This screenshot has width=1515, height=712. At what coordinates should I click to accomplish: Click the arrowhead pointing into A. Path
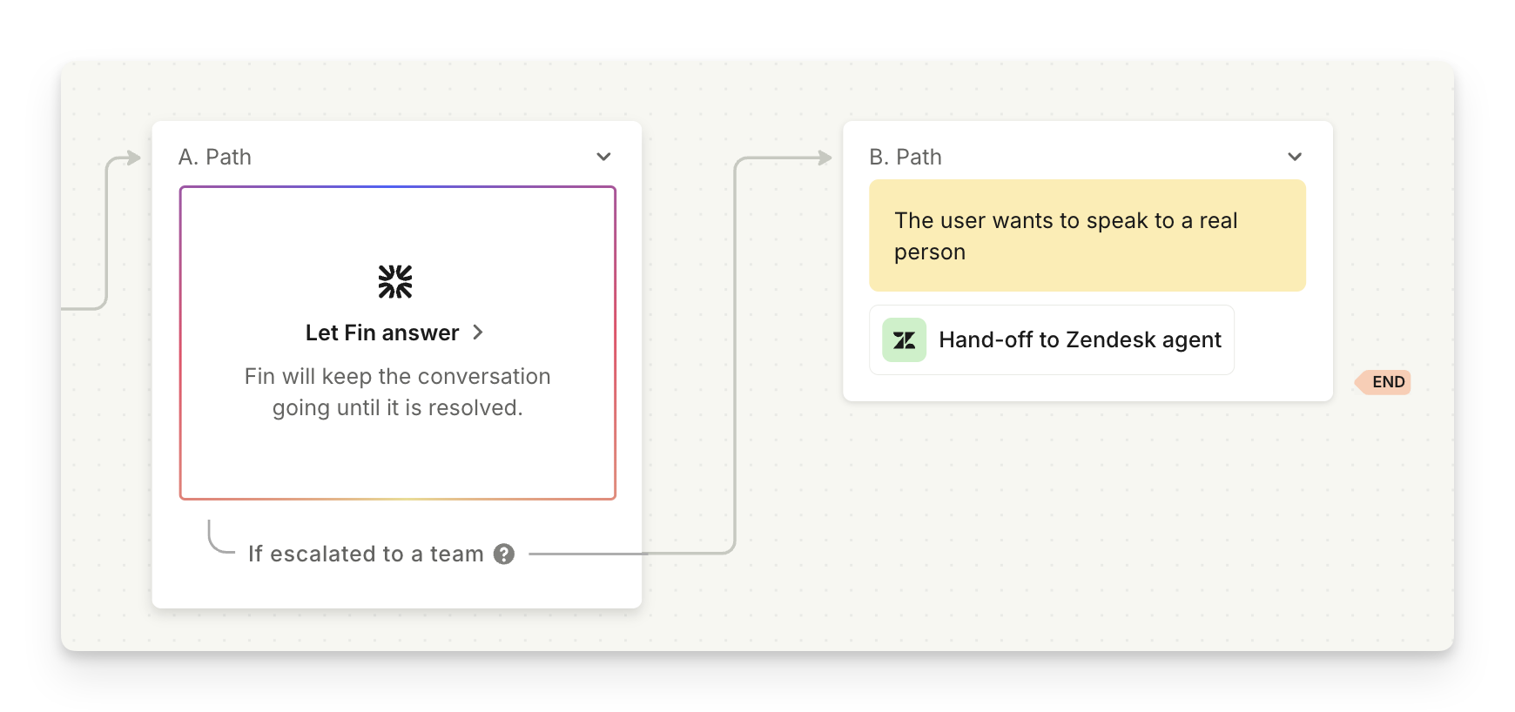(x=132, y=158)
